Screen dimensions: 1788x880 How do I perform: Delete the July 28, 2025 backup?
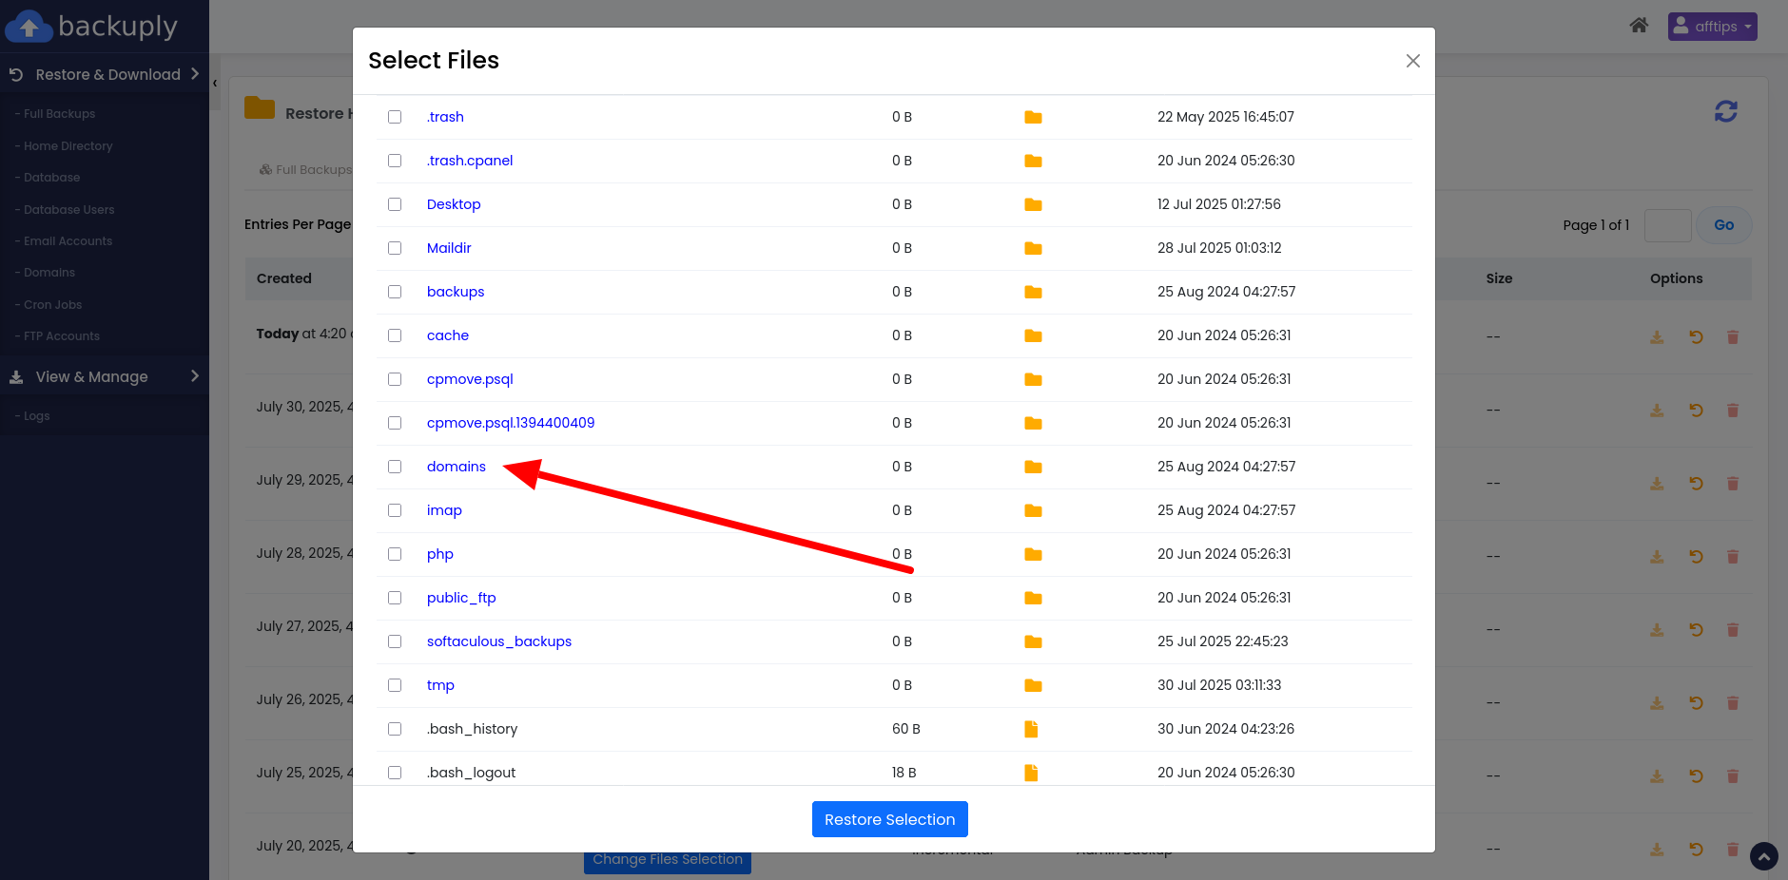[x=1733, y=557]
